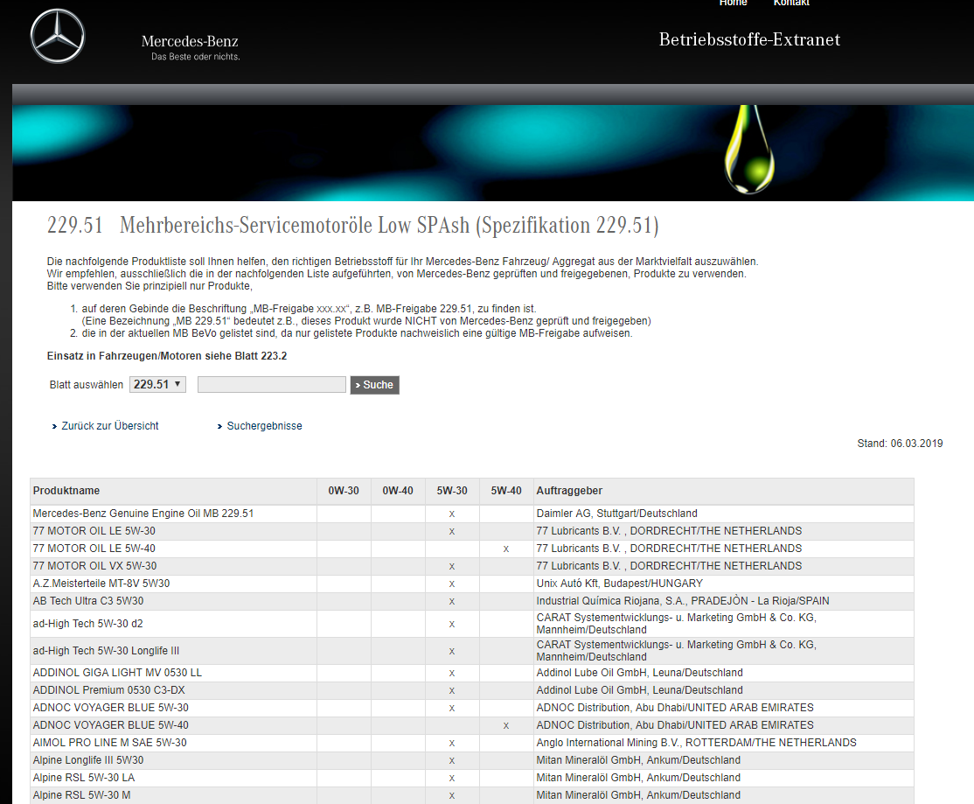
Task: Click the 0W-30 column header
Action: (344, 491)
